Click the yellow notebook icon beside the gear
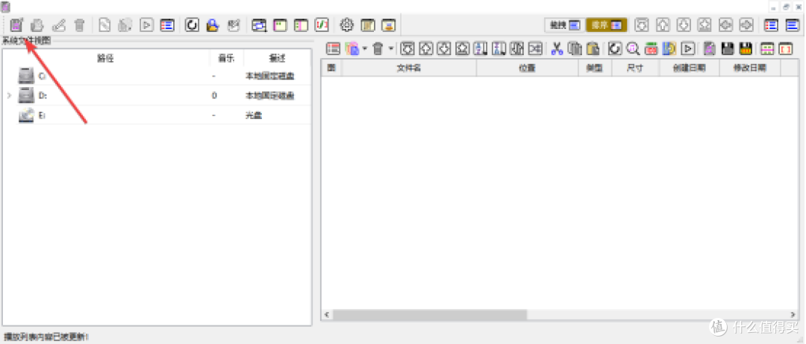The height and width of the screenshot is (344, 806). pyautogui.click(x=368, y=25)
